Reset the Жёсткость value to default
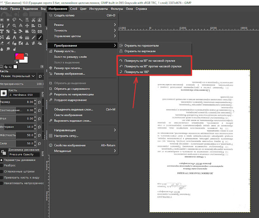This screenshot has width=259, height=218. click(x=40, y=135)
